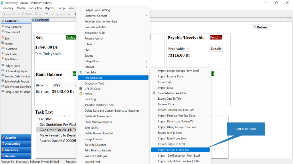
Task: Click the Calculator icon in Tools menu
Action: tap(81, 72)
